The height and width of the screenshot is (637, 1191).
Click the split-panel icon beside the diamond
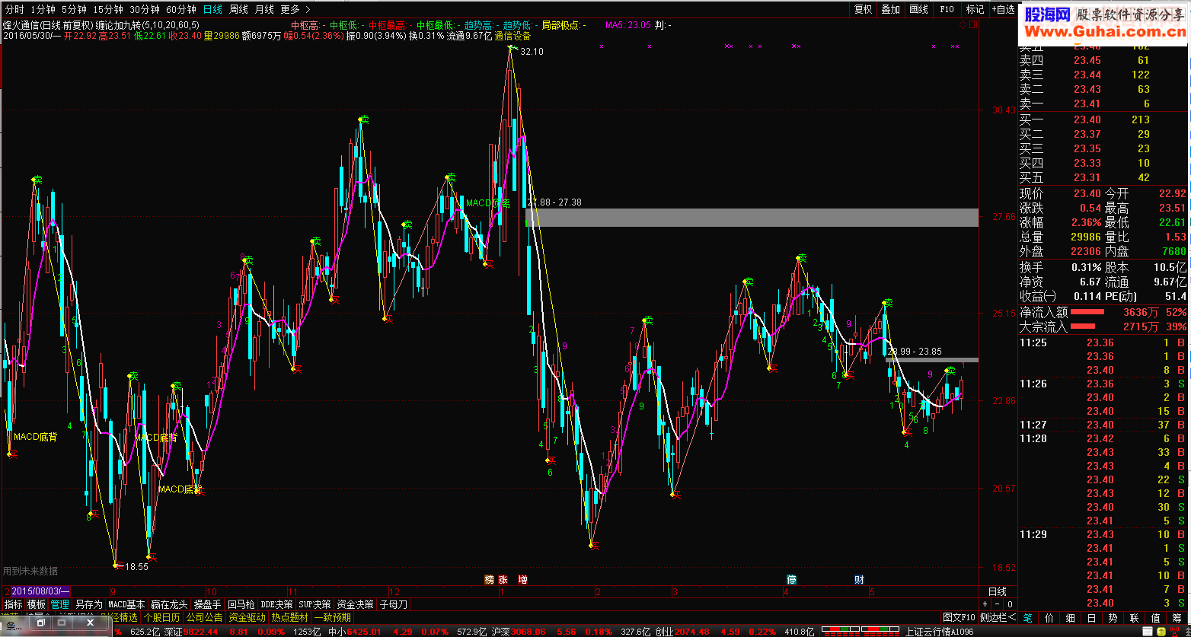pos(972,25)
